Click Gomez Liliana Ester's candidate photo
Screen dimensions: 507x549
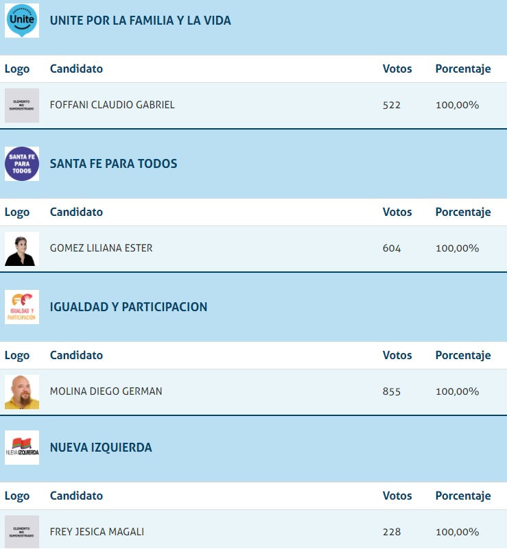[x=22, y=248]
